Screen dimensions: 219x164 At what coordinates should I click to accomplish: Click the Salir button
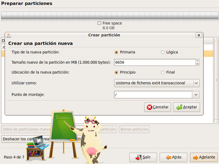[x=143, y=157]
